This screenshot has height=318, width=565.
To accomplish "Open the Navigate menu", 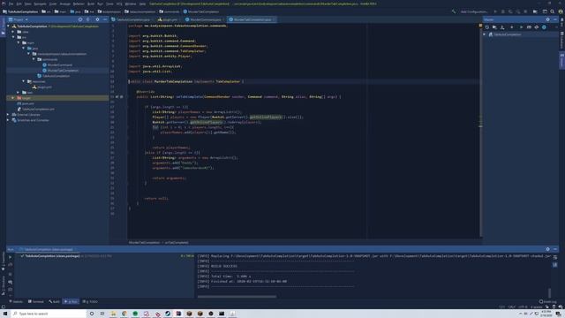I will tap(40, 4).
